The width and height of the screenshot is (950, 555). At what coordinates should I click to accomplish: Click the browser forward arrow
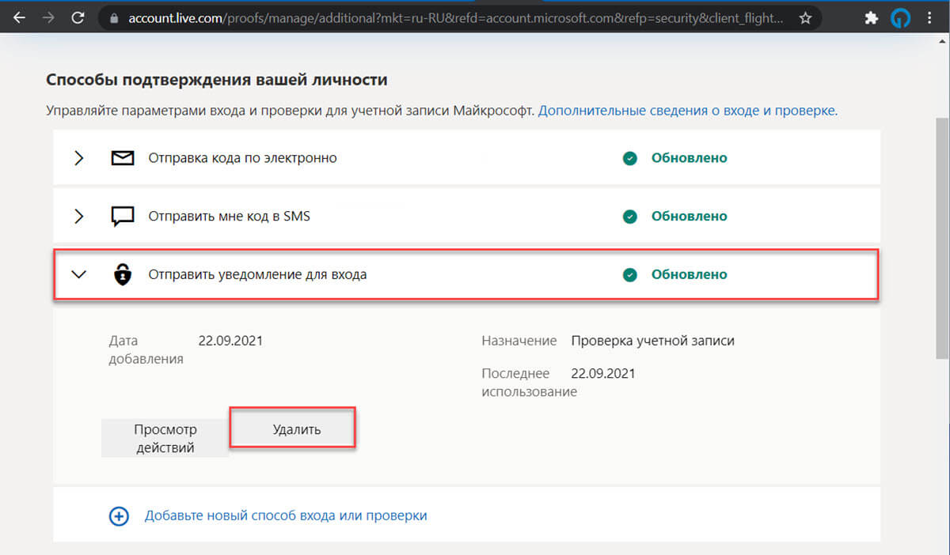pos(49,17)
